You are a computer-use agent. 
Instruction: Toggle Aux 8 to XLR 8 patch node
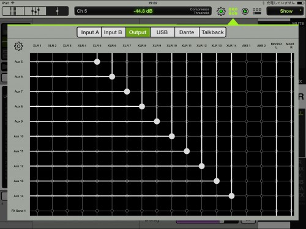(x=142, y=106)
